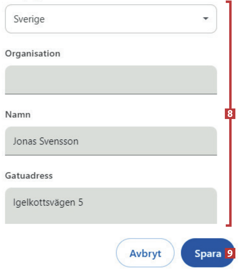This screenshot has height=276, width=242.
Task: Click the Gatuadress field with Igelkottsvägen 5
Action: point(111,205)
